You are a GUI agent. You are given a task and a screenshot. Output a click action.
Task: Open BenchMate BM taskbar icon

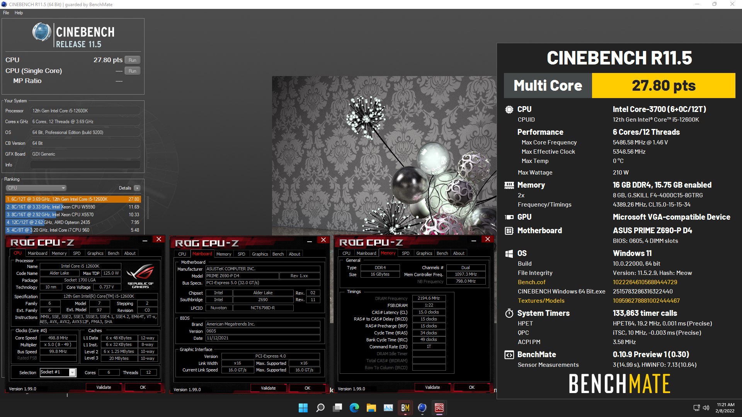[x=405, y=408]
